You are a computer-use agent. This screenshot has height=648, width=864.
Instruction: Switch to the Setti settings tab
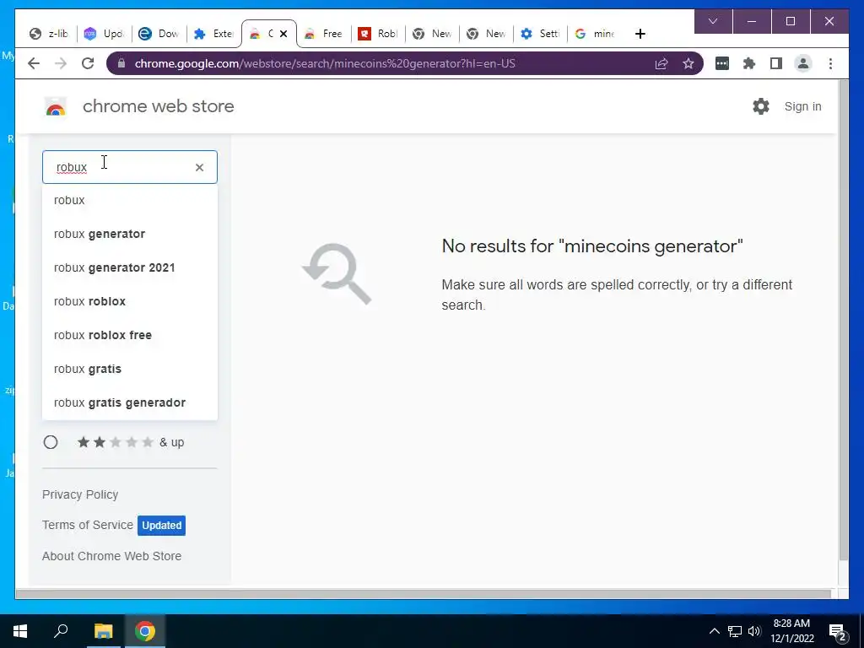pos(541,34)
